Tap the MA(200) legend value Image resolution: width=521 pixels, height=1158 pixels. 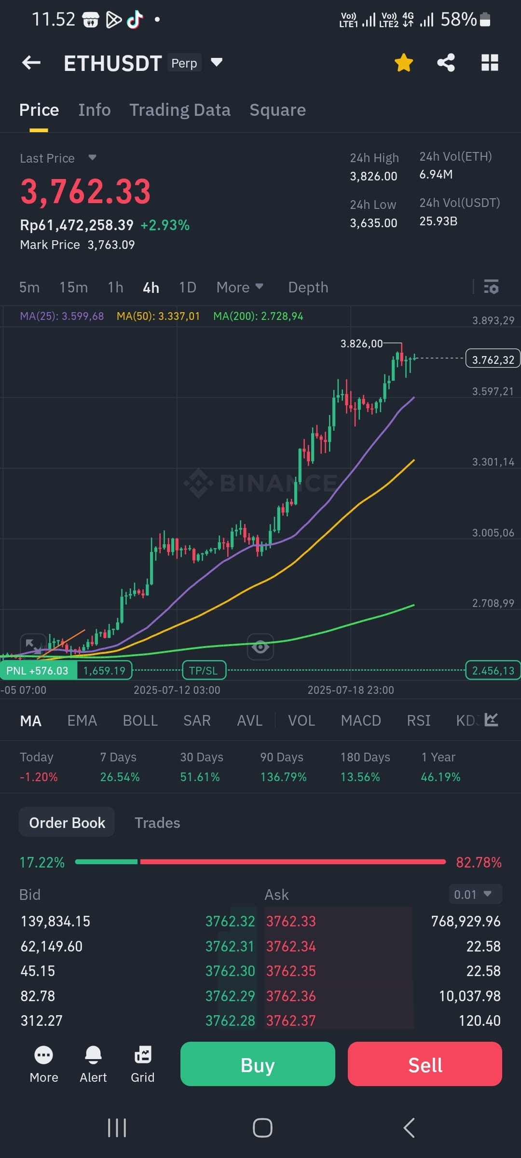pyautogui.click(x=259, y=317)
